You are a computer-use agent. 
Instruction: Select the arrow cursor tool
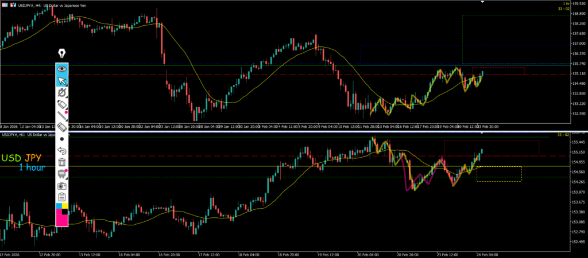pyautogui.click(x=62, y=80)
